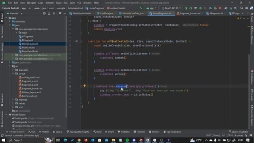Open the Problems tool window
Screen dimensions: 254x143
pyautogui.click(x=124, y=132)
